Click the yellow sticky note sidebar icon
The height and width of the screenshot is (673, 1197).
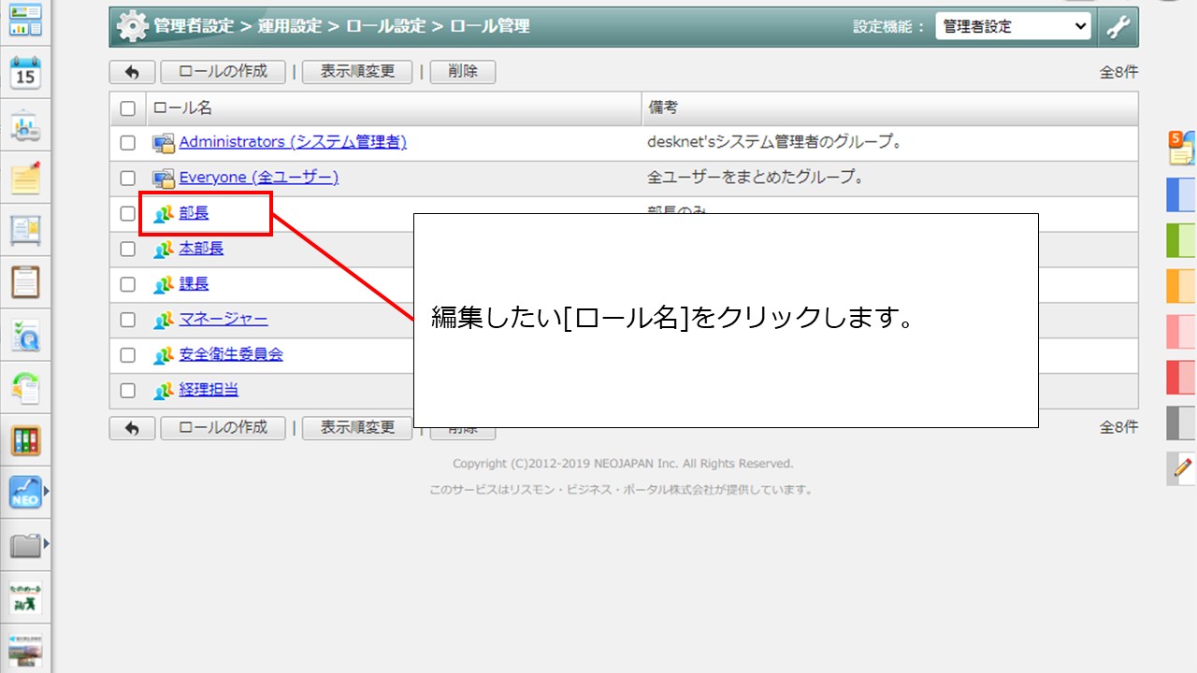pos(25,179)
